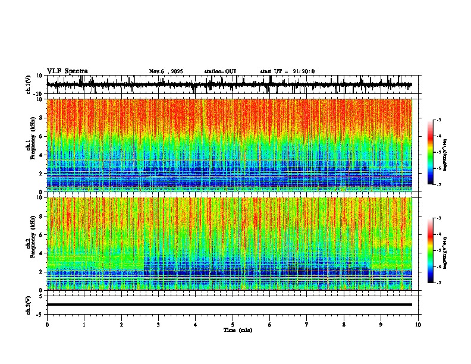Image resolution: width=471 pixels, height=364 pixels.
Task: Click time axis tick label "4"
Action: (x=196, y=325)
